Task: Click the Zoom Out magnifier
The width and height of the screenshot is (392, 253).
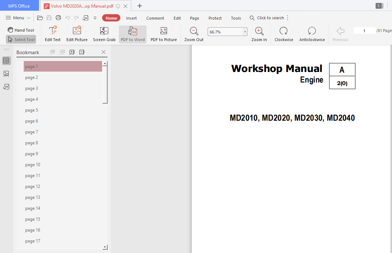Action: [194, 34]
